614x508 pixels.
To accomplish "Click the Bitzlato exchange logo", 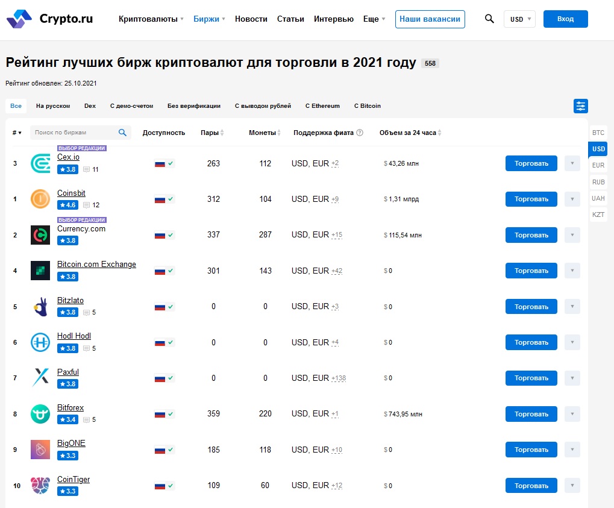I will coord(40,307).
